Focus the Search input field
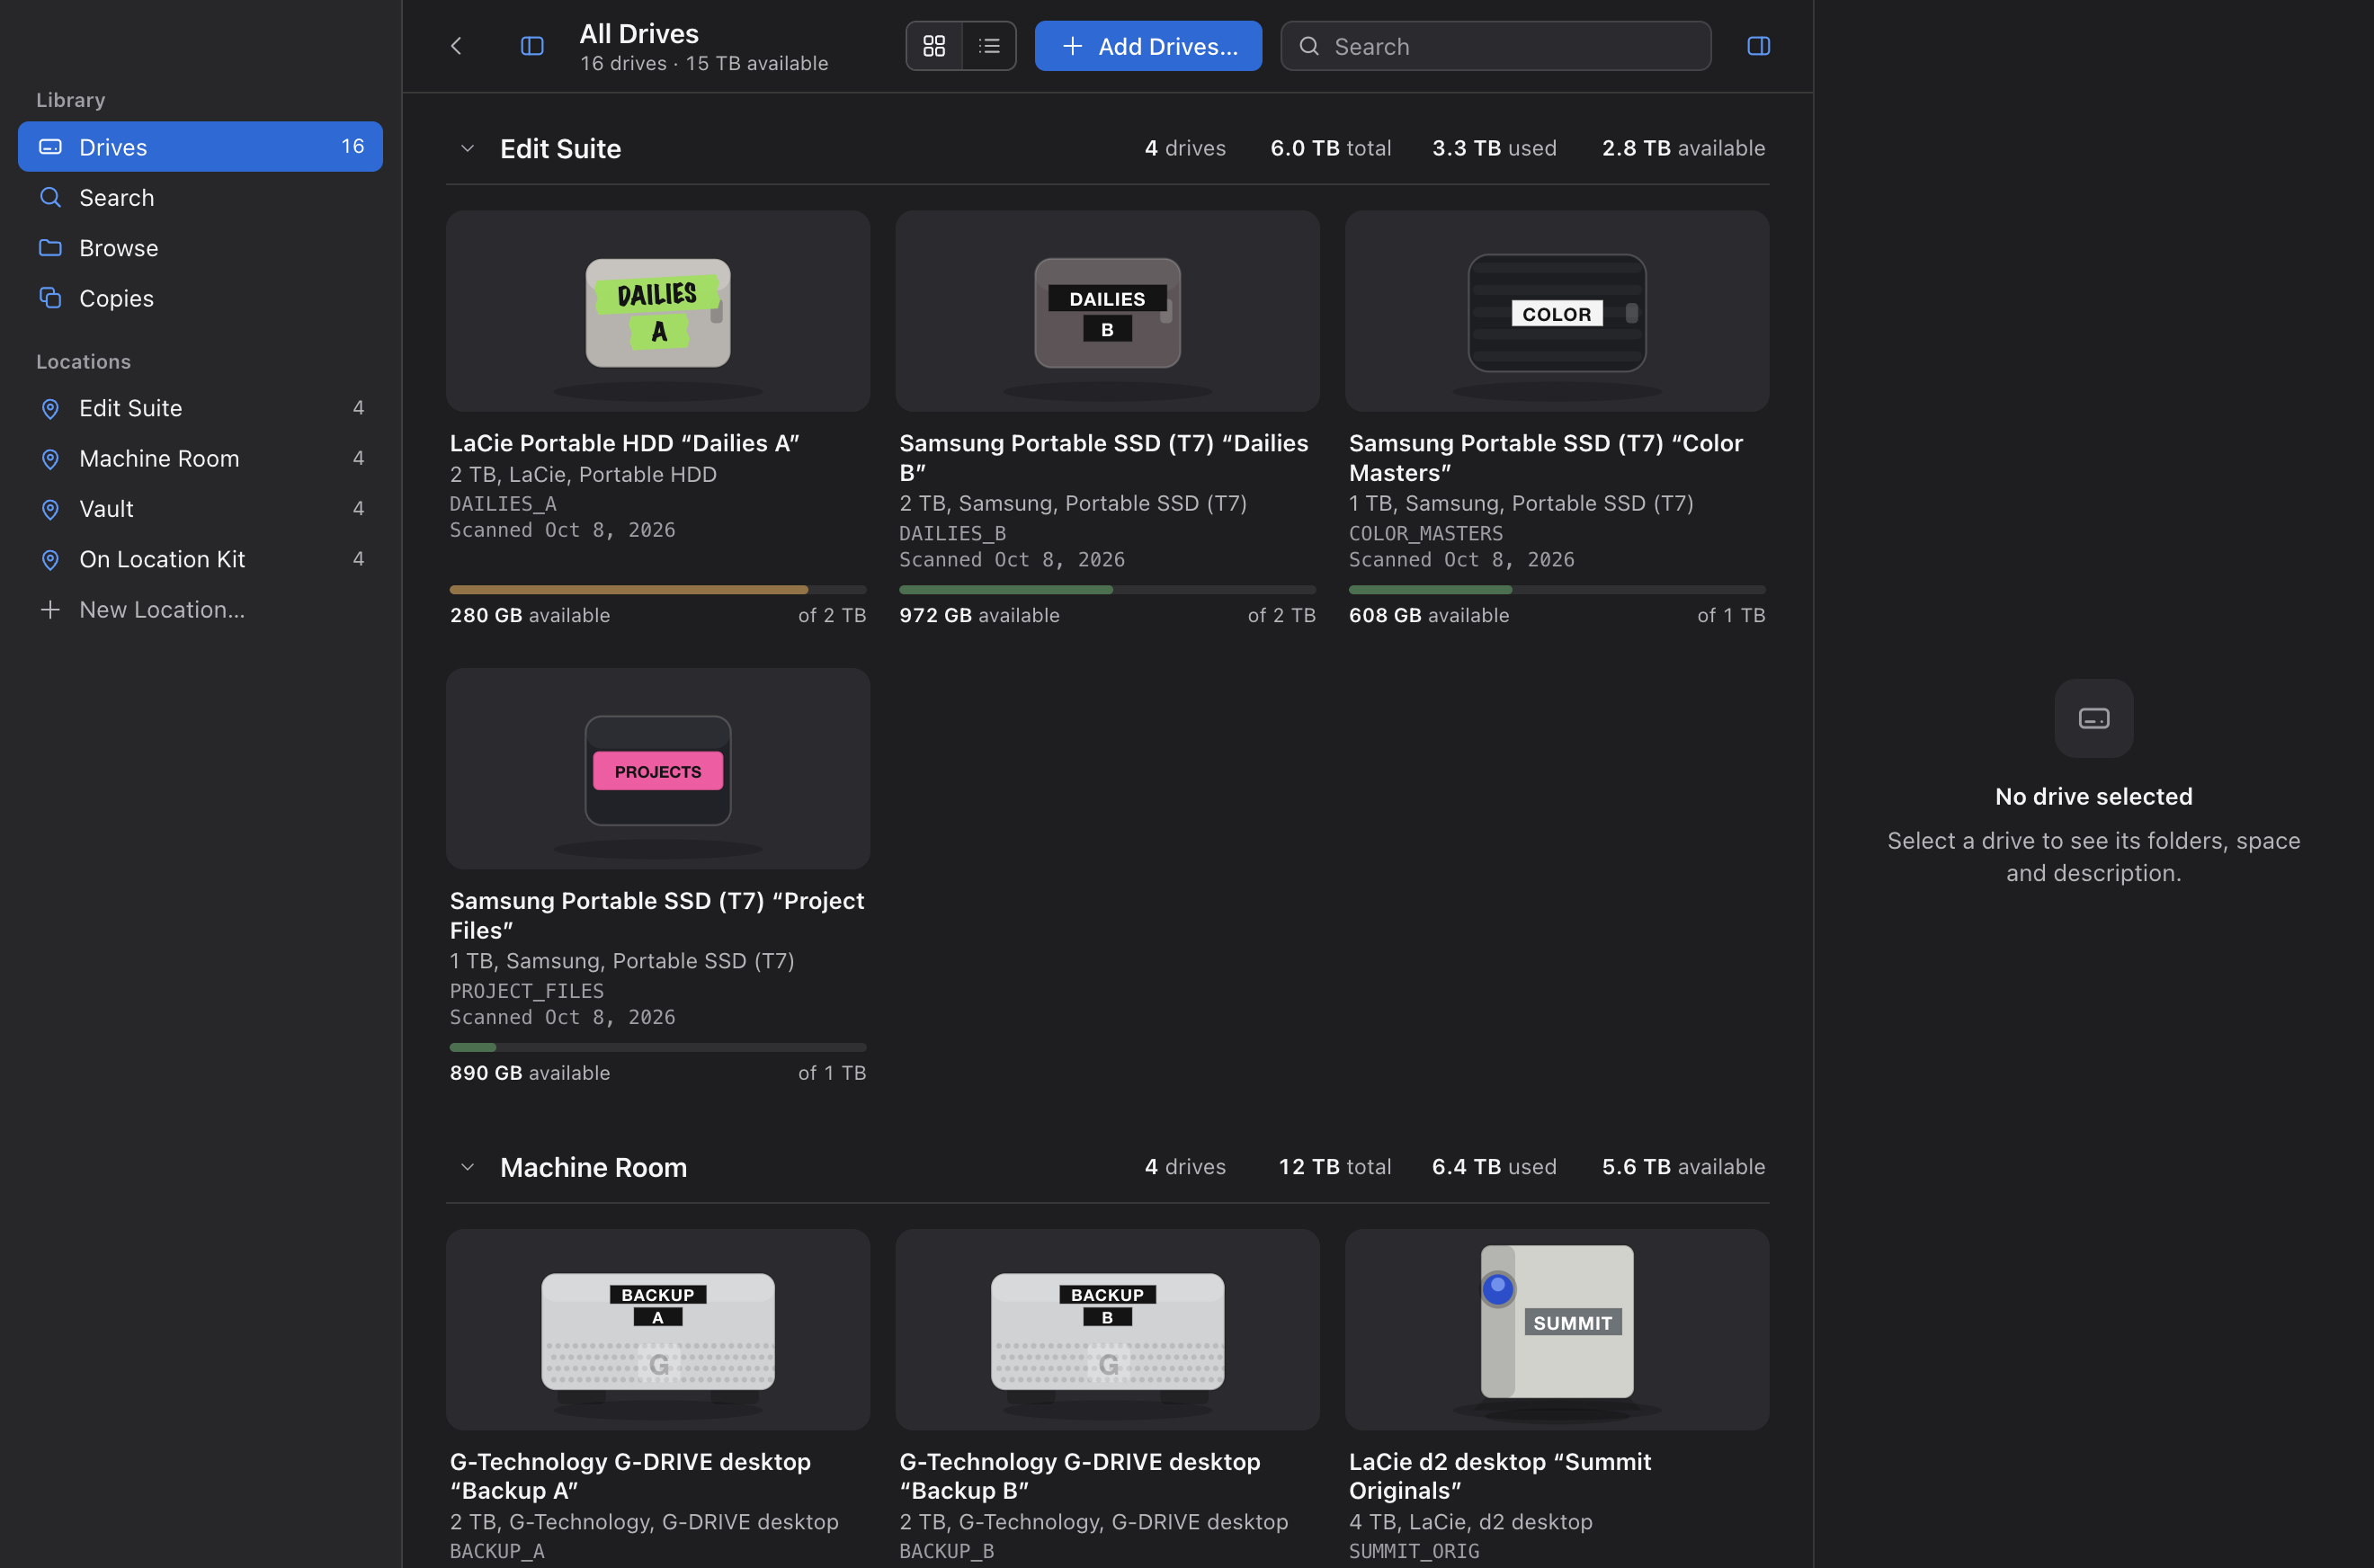 (1495, 46)
